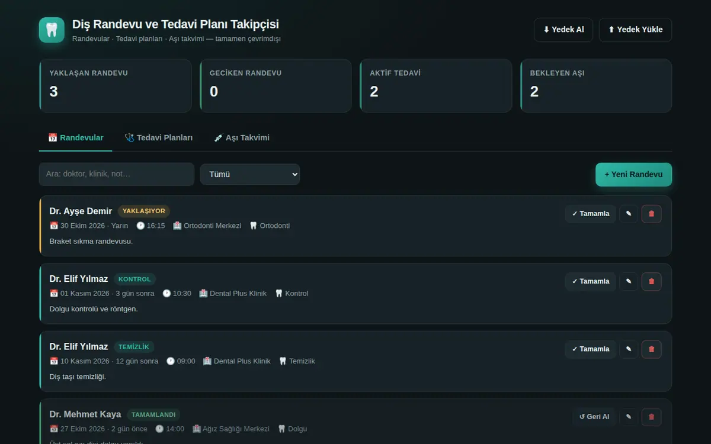Image resolution: width=711 pixels, height=444 pixels.
Task: Click the calendar icon beside 10 Kasım 2026
Action: pyautogui.click(x=54, y=361)
